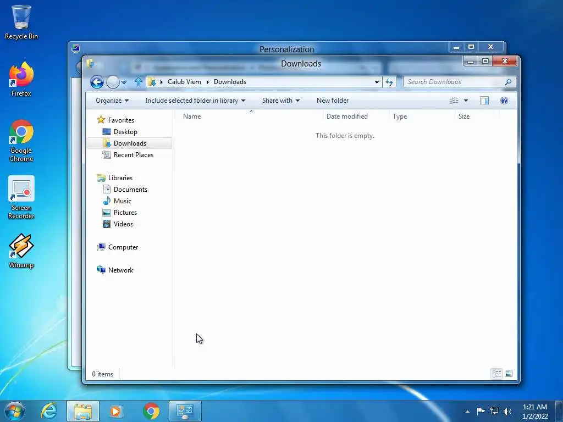The image size is (563, 422).
Task: Click the Control Panel taskbar button
Action: click(x=185, y=411)
